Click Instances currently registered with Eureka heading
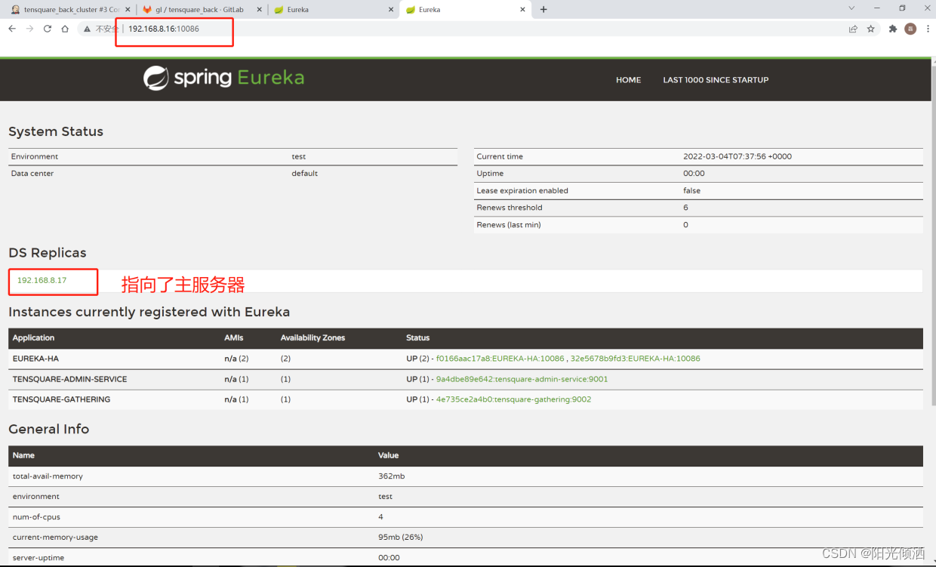Image resolution: width=936 pixels, height=567 pixels. pos(149,312)
